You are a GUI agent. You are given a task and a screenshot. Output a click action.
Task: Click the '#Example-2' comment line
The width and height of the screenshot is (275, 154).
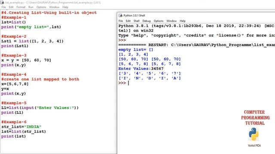coord(14,36)
